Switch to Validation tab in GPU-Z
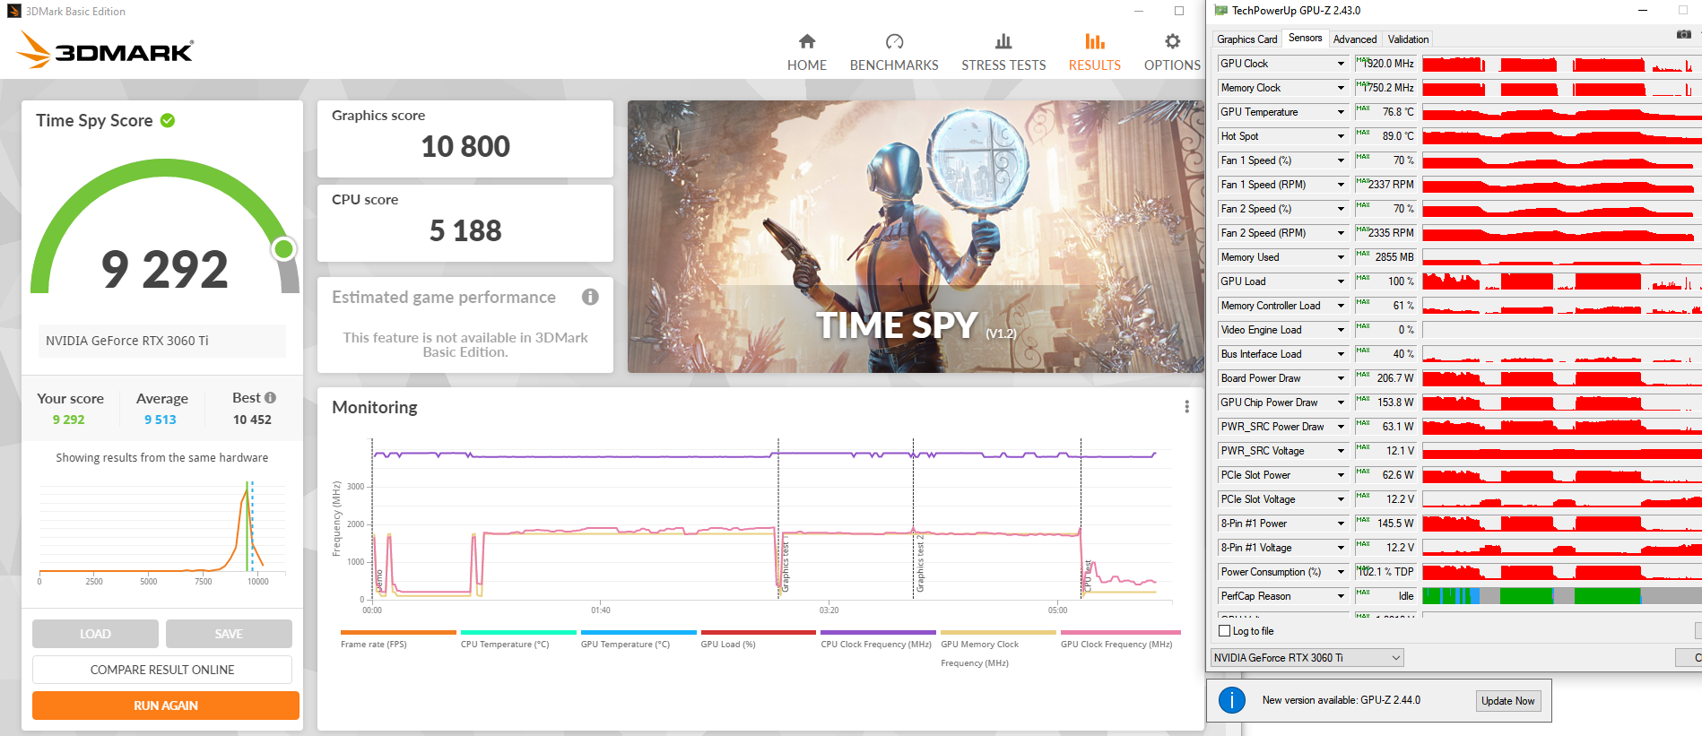The height and width of the screenshot is (736, 1702). point(1408,39)
